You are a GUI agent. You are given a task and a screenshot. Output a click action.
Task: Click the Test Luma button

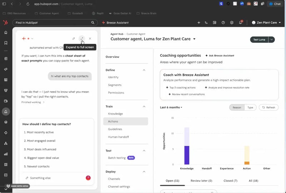click(x=259, y=40)
